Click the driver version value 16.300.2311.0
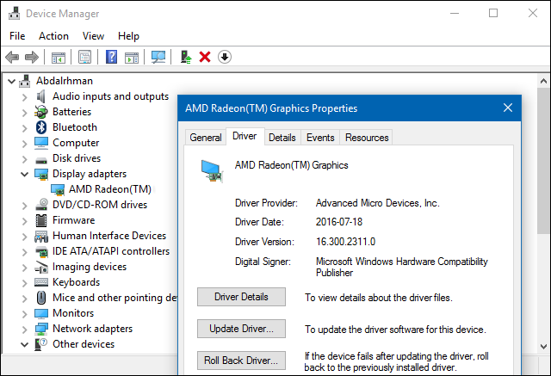Image resolution: width=551 pixels, height=376 pixels. tap(345, 242)
